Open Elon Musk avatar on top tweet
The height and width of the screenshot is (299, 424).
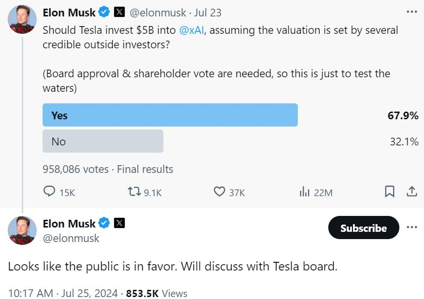22,19
